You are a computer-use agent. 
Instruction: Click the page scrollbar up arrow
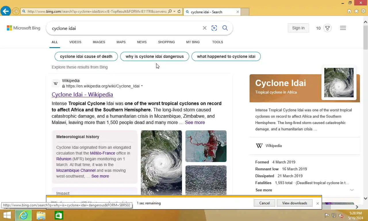pyautogui.click(x=365, y=22)
